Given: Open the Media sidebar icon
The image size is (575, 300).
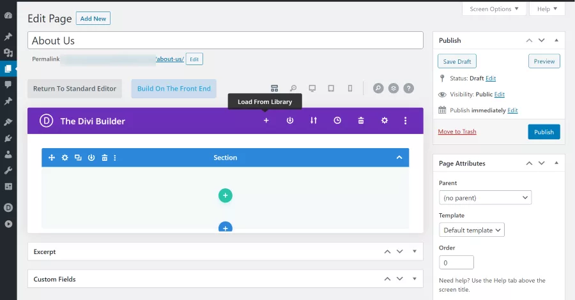Looking at the screenshot, I should [x=8, y=53].
